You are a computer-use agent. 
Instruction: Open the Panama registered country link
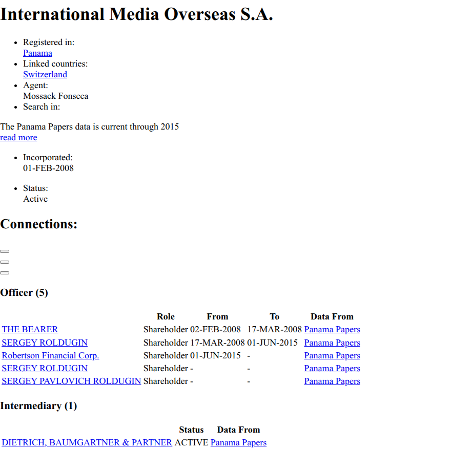pos(37,53)
